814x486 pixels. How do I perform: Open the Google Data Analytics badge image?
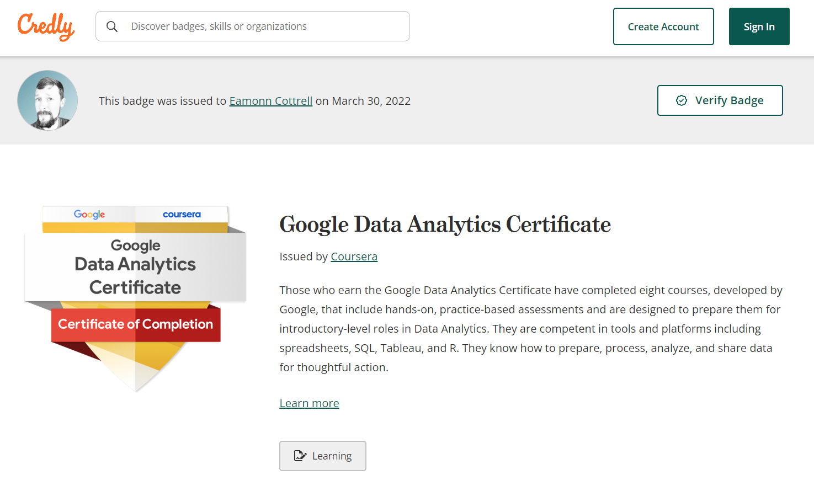[135, 298]
